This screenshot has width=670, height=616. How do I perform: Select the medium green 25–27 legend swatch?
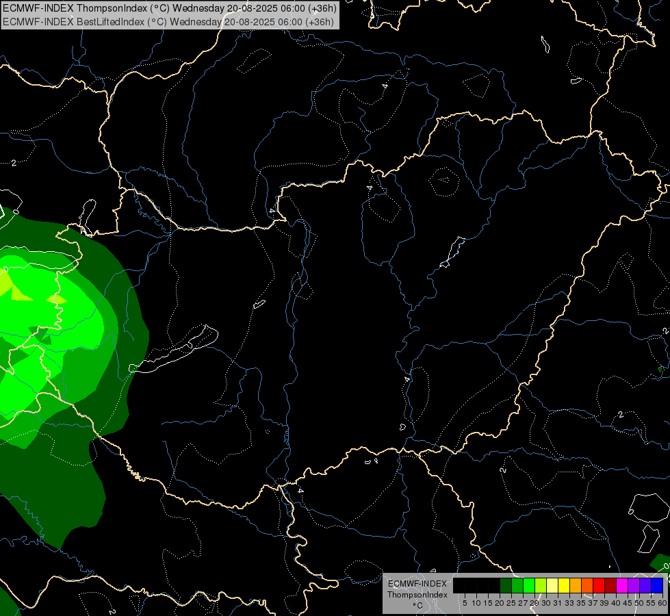[517, 585]
